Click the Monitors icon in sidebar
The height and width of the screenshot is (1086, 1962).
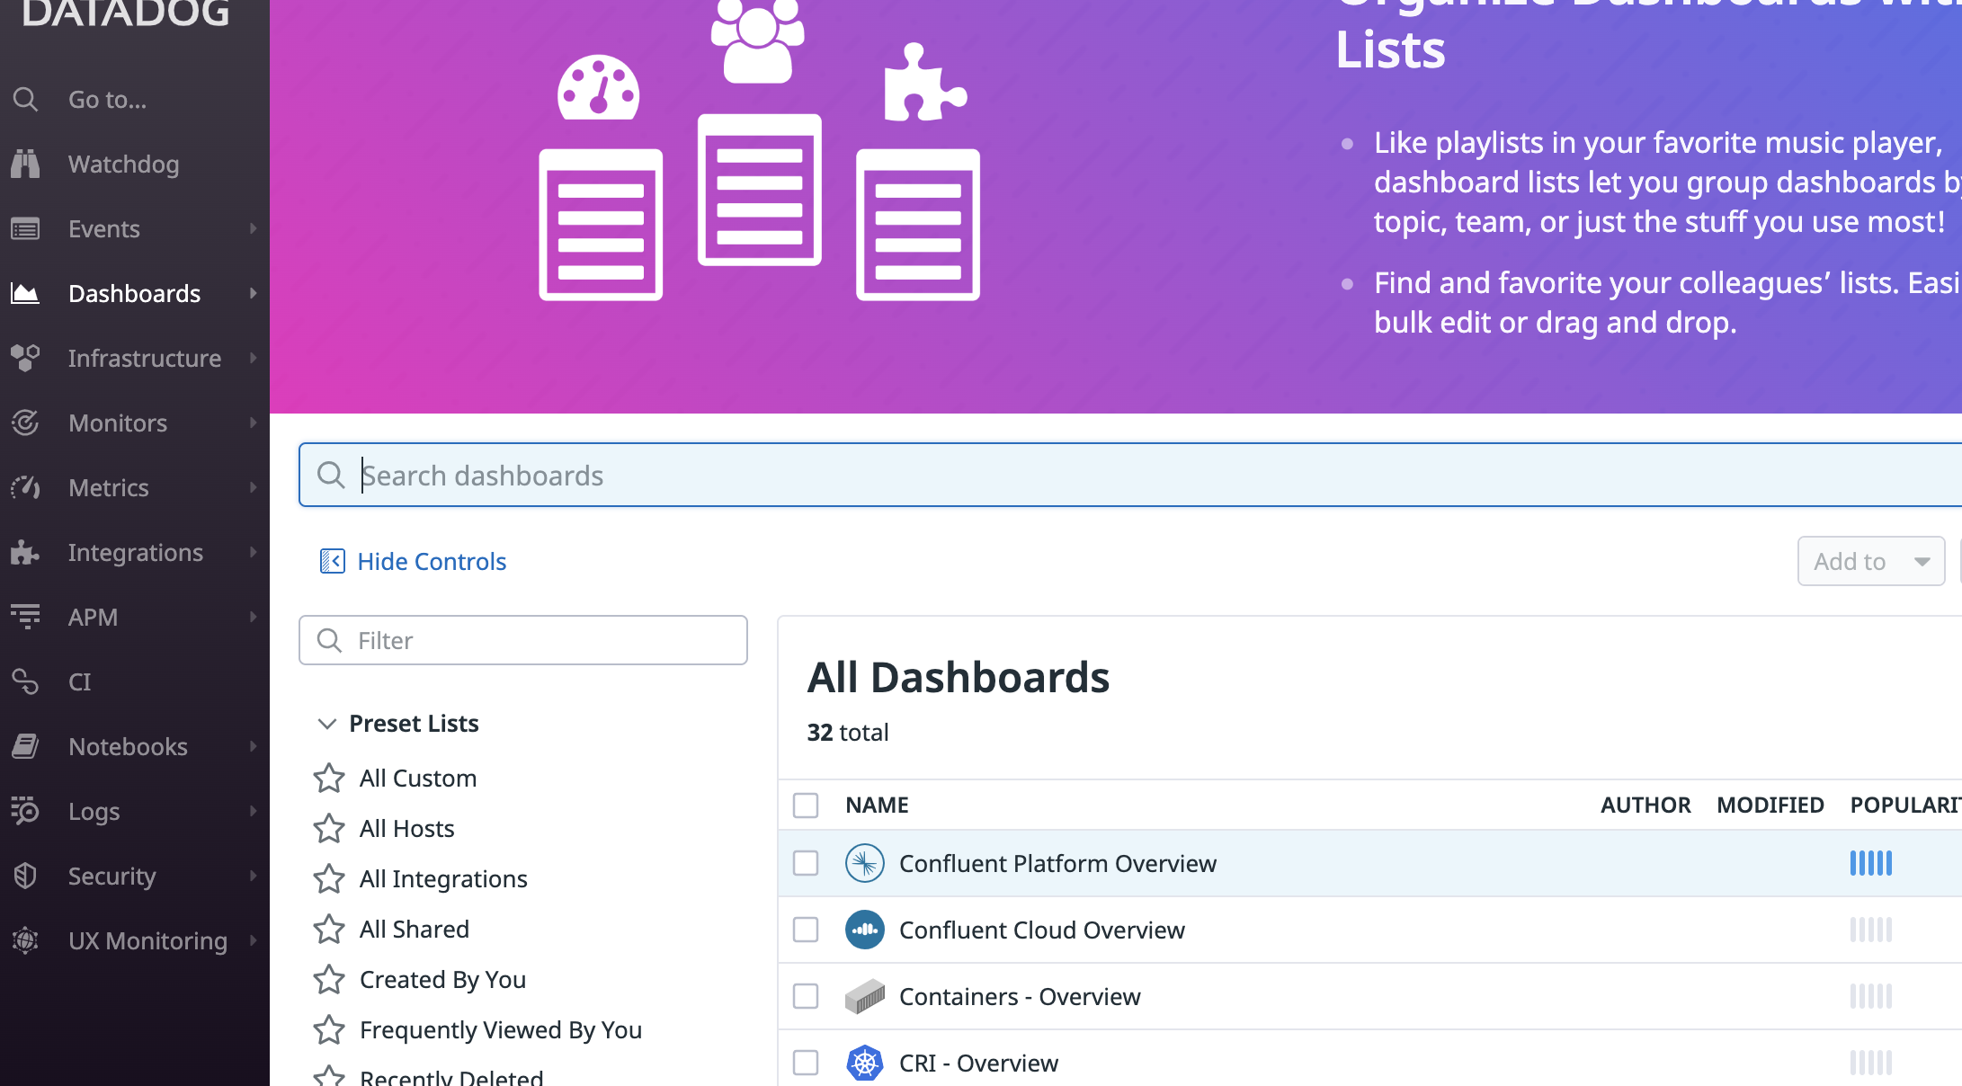[x=27, y=422]
